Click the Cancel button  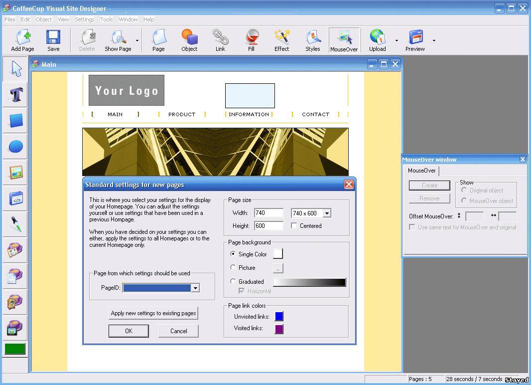coord(178,331)
